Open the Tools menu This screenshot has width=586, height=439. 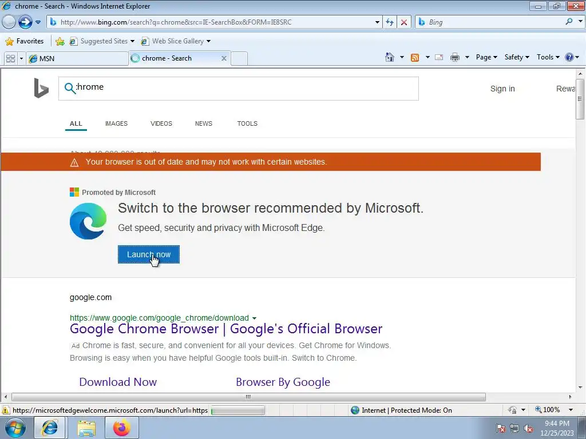click(548, 57)
